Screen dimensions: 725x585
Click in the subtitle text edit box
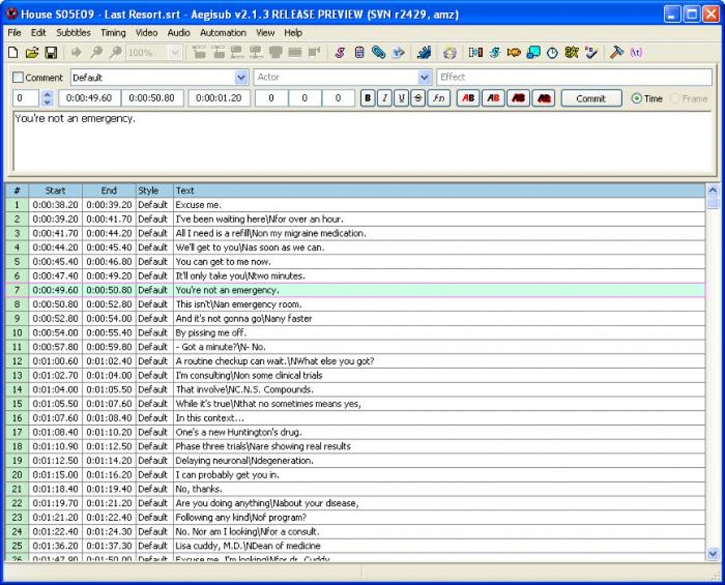tap(362, 141)
